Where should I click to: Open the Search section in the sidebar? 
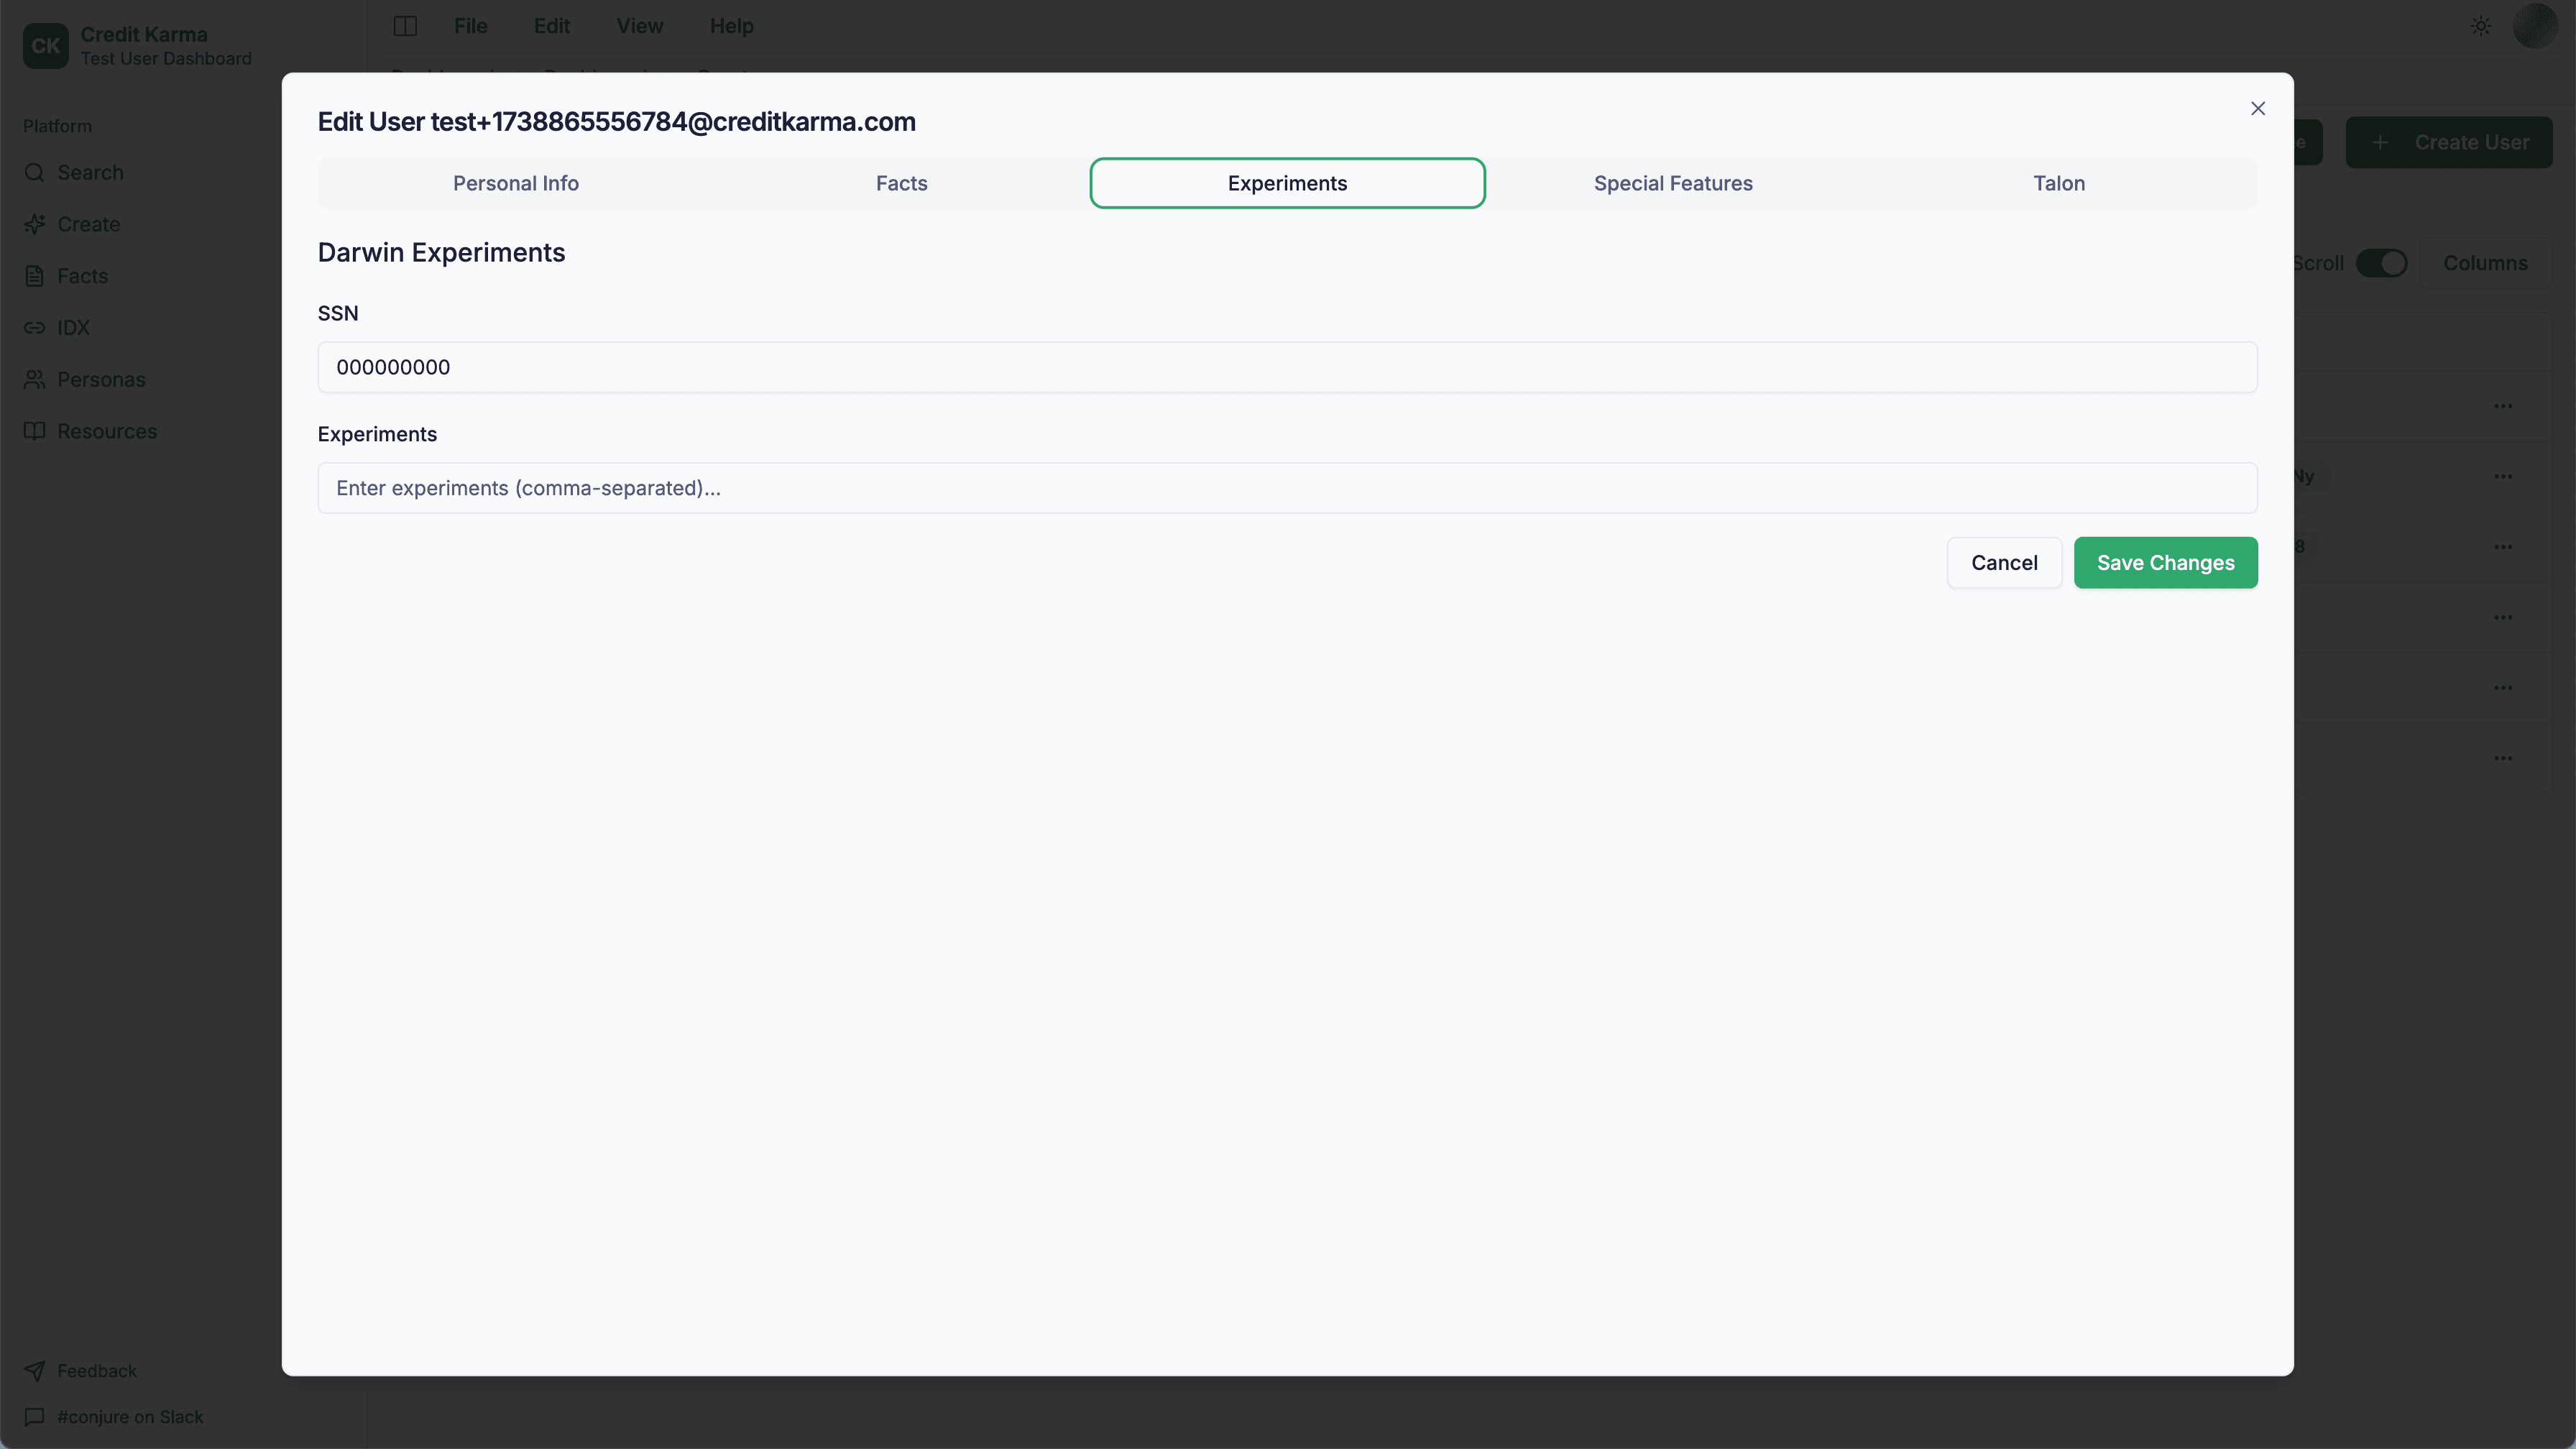tap(90, 172)
